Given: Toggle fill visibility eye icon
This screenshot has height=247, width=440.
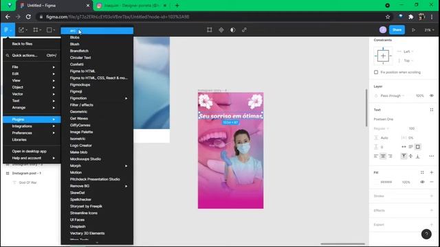Looking at the screenshot, I should [422, 182].
